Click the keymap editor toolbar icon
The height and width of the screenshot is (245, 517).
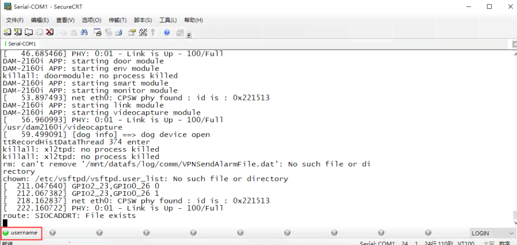[143, 32]
